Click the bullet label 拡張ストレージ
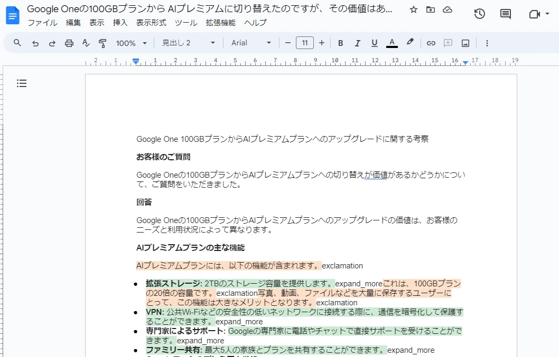This screenshot has width=559, height=357. click(x=173, y=284)
